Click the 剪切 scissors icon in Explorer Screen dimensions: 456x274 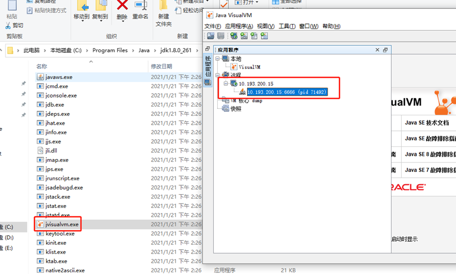(8, 26)
